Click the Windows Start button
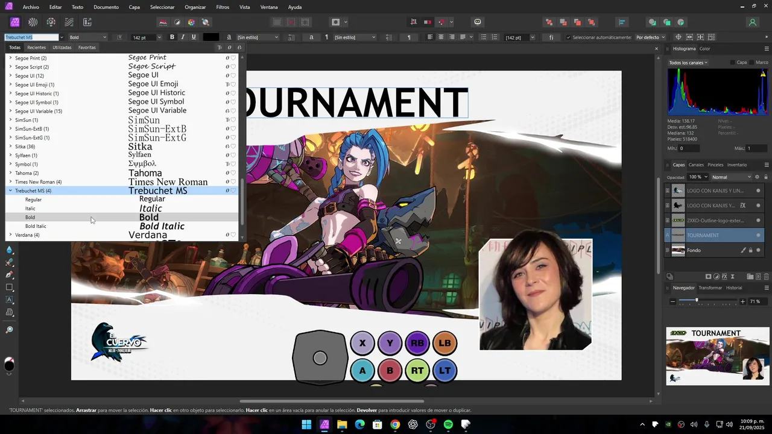The image size is (772, 434). point(306,424)
